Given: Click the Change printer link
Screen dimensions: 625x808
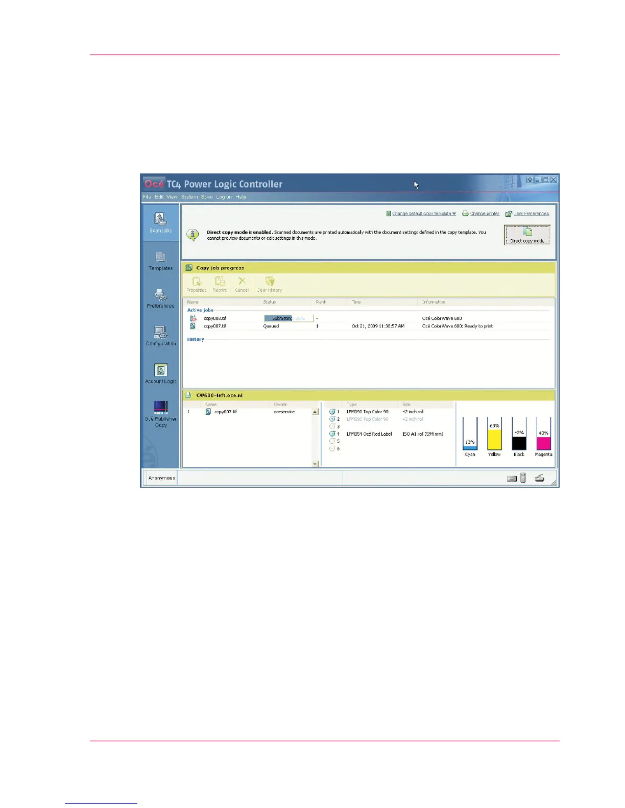Looking at the screenshot, I should coord(481,214).
